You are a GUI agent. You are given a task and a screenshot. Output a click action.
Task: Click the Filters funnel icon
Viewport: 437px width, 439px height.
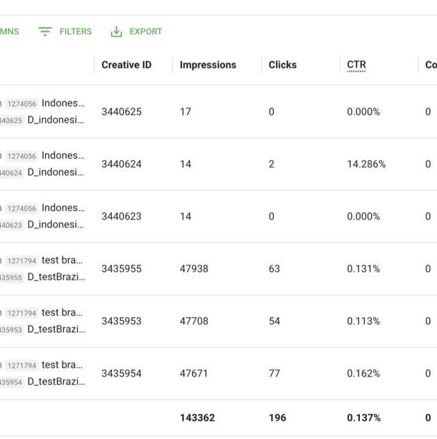tap(45, 31)
